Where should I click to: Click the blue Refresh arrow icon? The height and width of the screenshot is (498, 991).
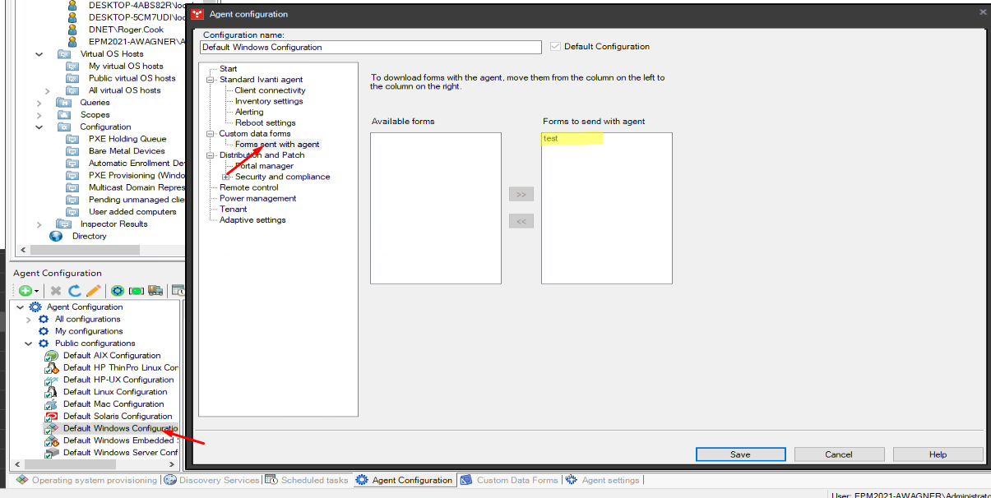coord(74,291)
